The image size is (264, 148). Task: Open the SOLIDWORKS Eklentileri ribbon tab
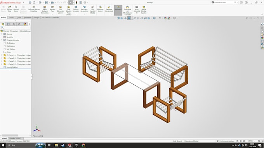50,18
